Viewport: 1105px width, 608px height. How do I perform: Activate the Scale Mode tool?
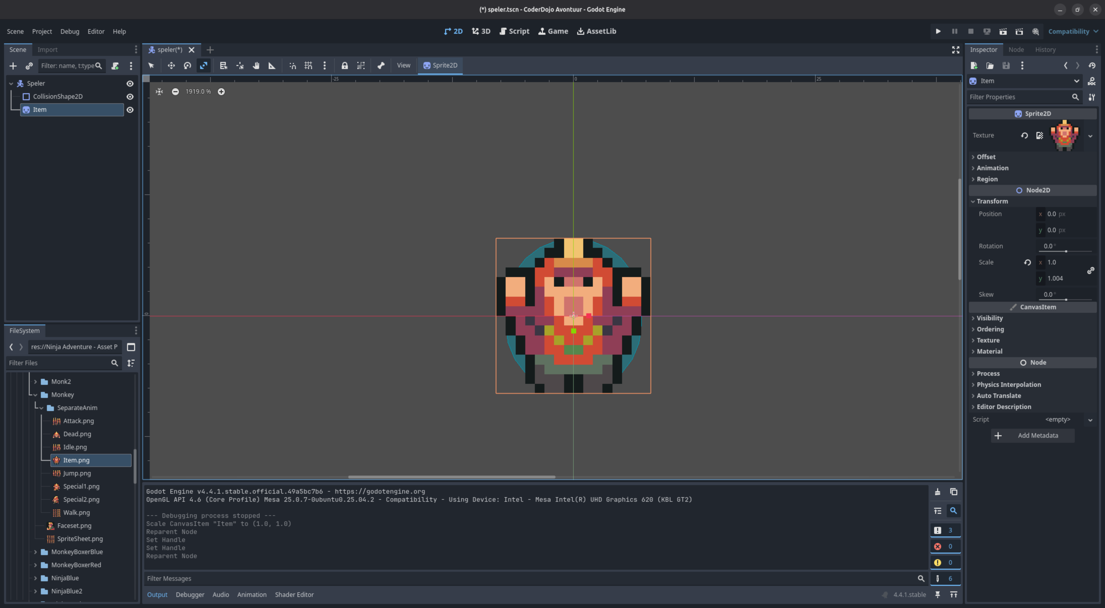(203, 65)
